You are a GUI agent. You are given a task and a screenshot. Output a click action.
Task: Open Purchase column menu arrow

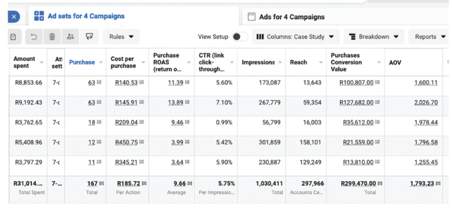pyautogui.click(x=101, y=62)
